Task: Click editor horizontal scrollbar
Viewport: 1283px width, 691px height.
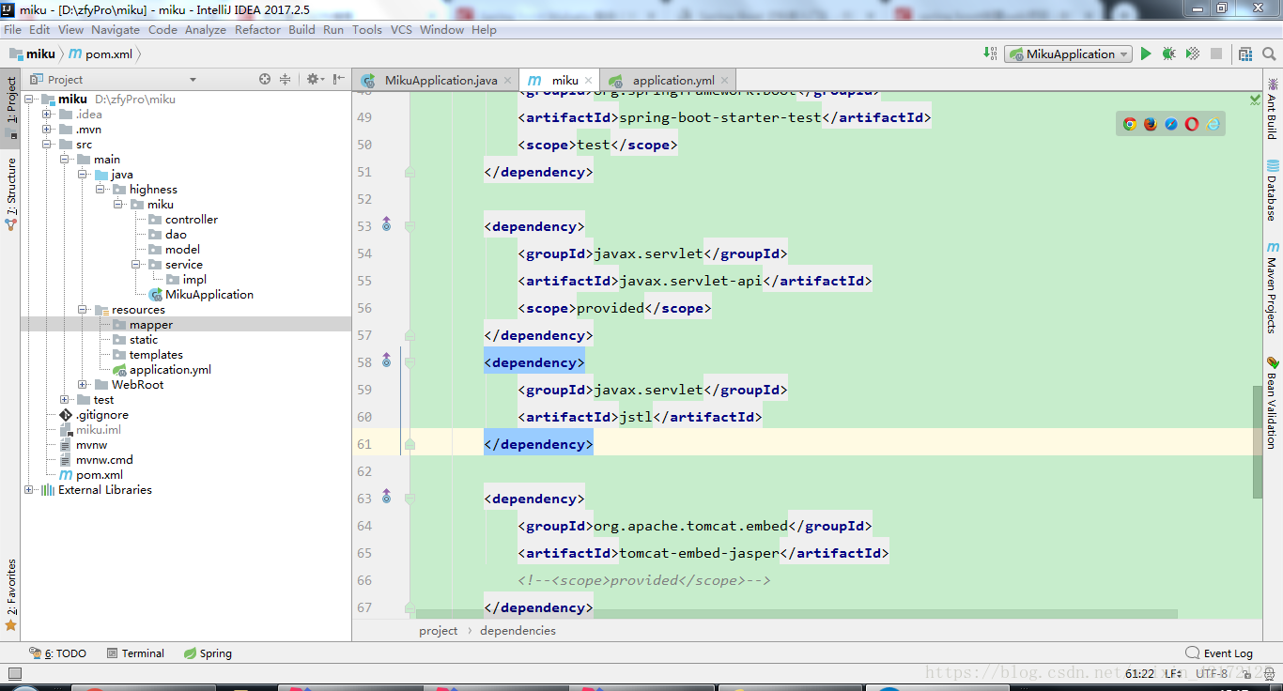Action: coord(796,614)
